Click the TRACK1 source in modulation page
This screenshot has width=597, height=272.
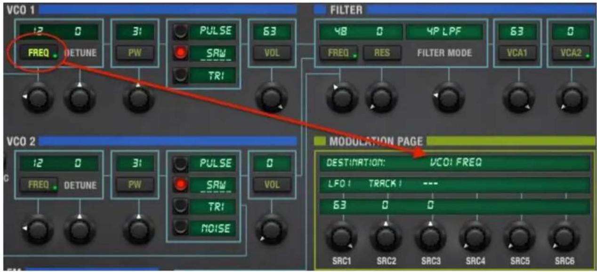(x=386, y=184)
